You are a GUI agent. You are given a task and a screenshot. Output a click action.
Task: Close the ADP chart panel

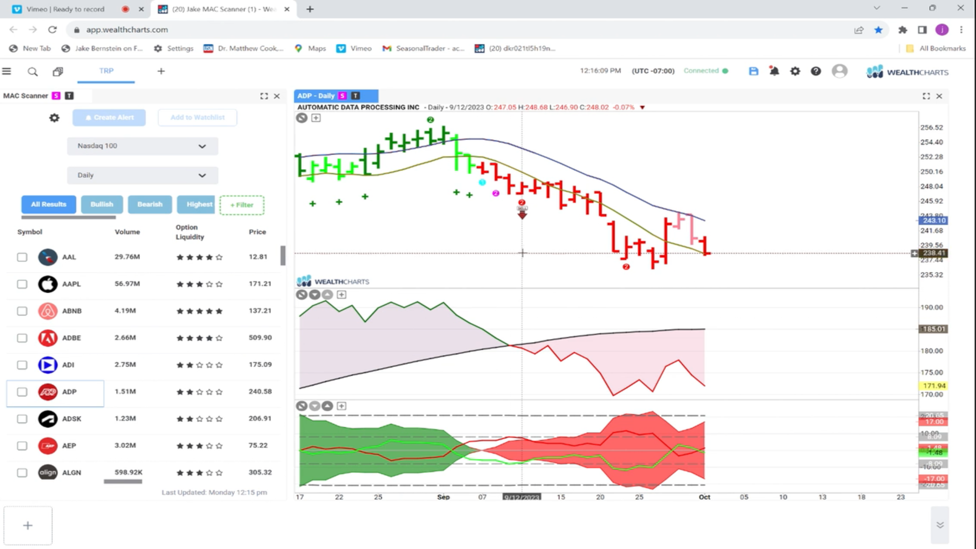tap(939, 96)
